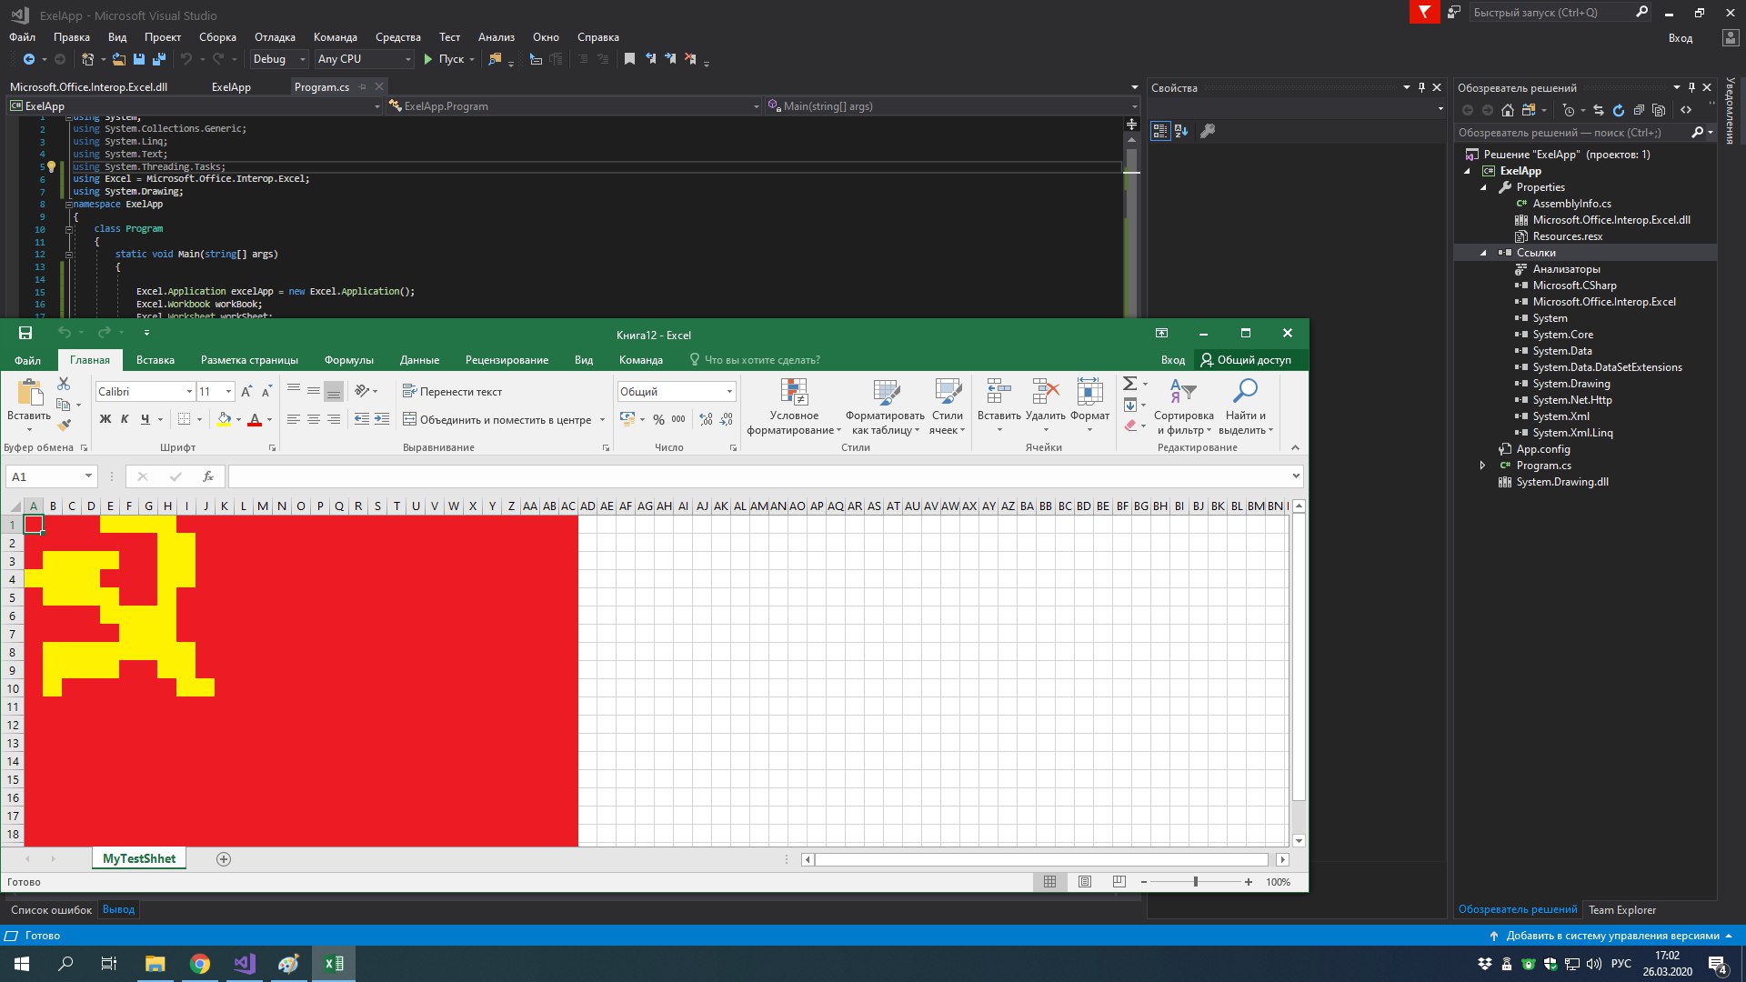Click the Sort and Filter icon

click(1182, 392)
